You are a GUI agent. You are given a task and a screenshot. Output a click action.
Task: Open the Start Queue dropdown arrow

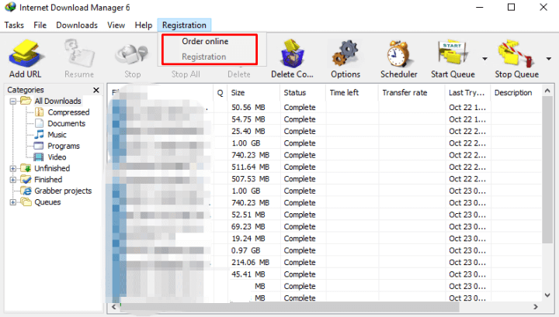[484, 59]
